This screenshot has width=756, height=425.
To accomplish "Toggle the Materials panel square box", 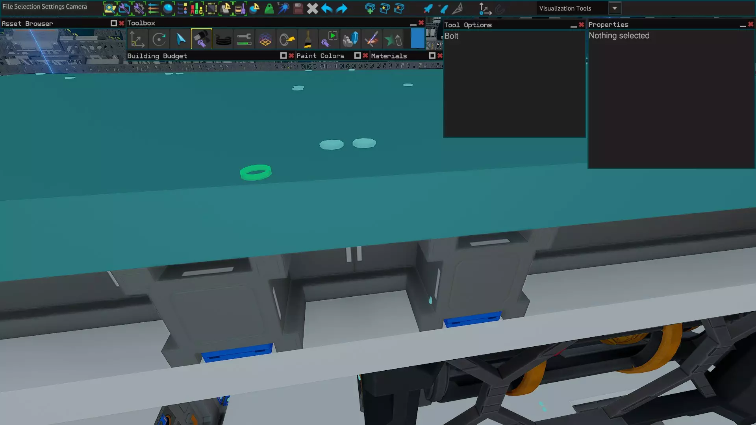I will click(x=432, y=55).
